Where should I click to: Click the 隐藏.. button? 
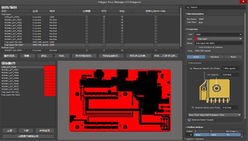(x=27, y=56)
